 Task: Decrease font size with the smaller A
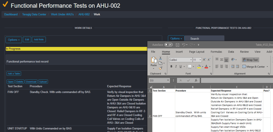(210, 60)
